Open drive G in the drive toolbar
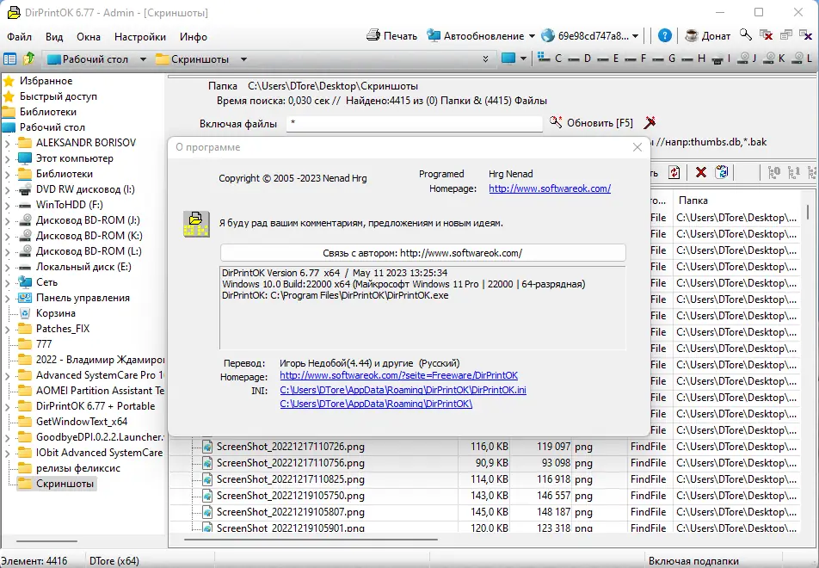The image size is (819, 568). (x=664, y=59)
